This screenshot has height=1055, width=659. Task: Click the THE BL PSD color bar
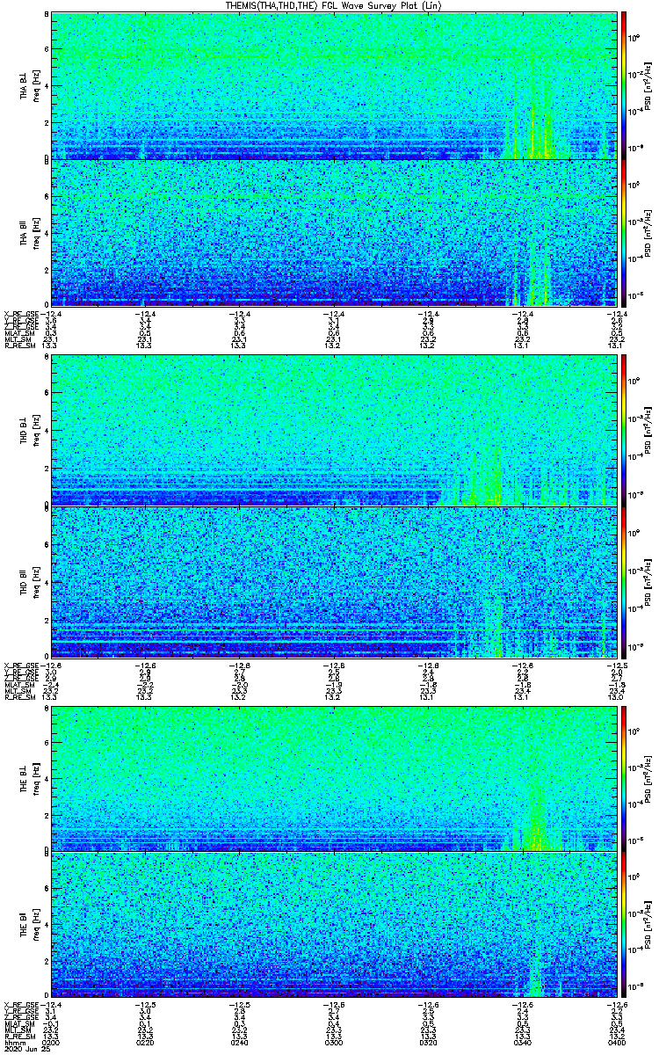[x=625, y=778]
